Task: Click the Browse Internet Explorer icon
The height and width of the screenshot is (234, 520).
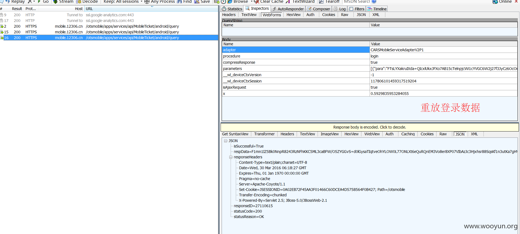Action: [x=230, y=1]
